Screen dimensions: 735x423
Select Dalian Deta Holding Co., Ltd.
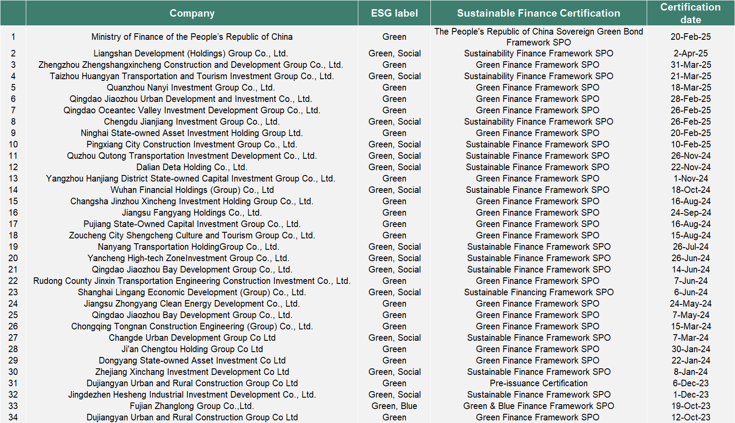click(191, 167)
